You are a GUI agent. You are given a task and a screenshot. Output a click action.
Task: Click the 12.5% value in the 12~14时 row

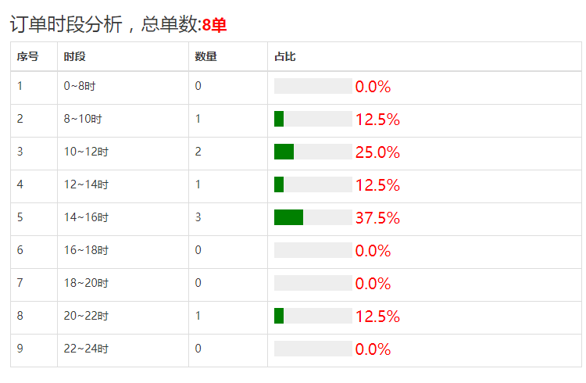click(x=377, y=184)
